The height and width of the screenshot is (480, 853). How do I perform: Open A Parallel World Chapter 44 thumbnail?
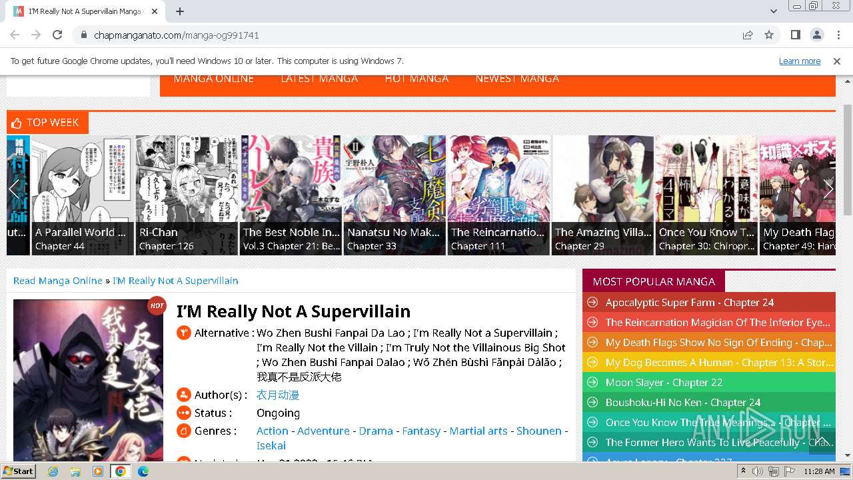(82, 195)
